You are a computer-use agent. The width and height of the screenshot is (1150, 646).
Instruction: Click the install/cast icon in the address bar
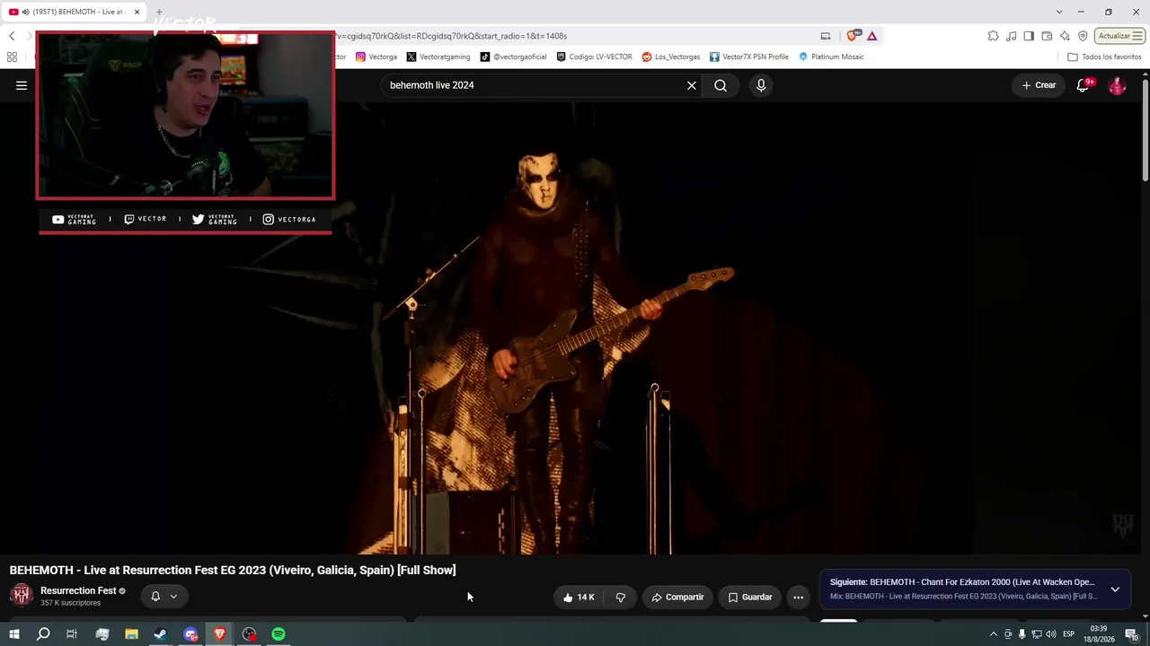pos(825,36)
